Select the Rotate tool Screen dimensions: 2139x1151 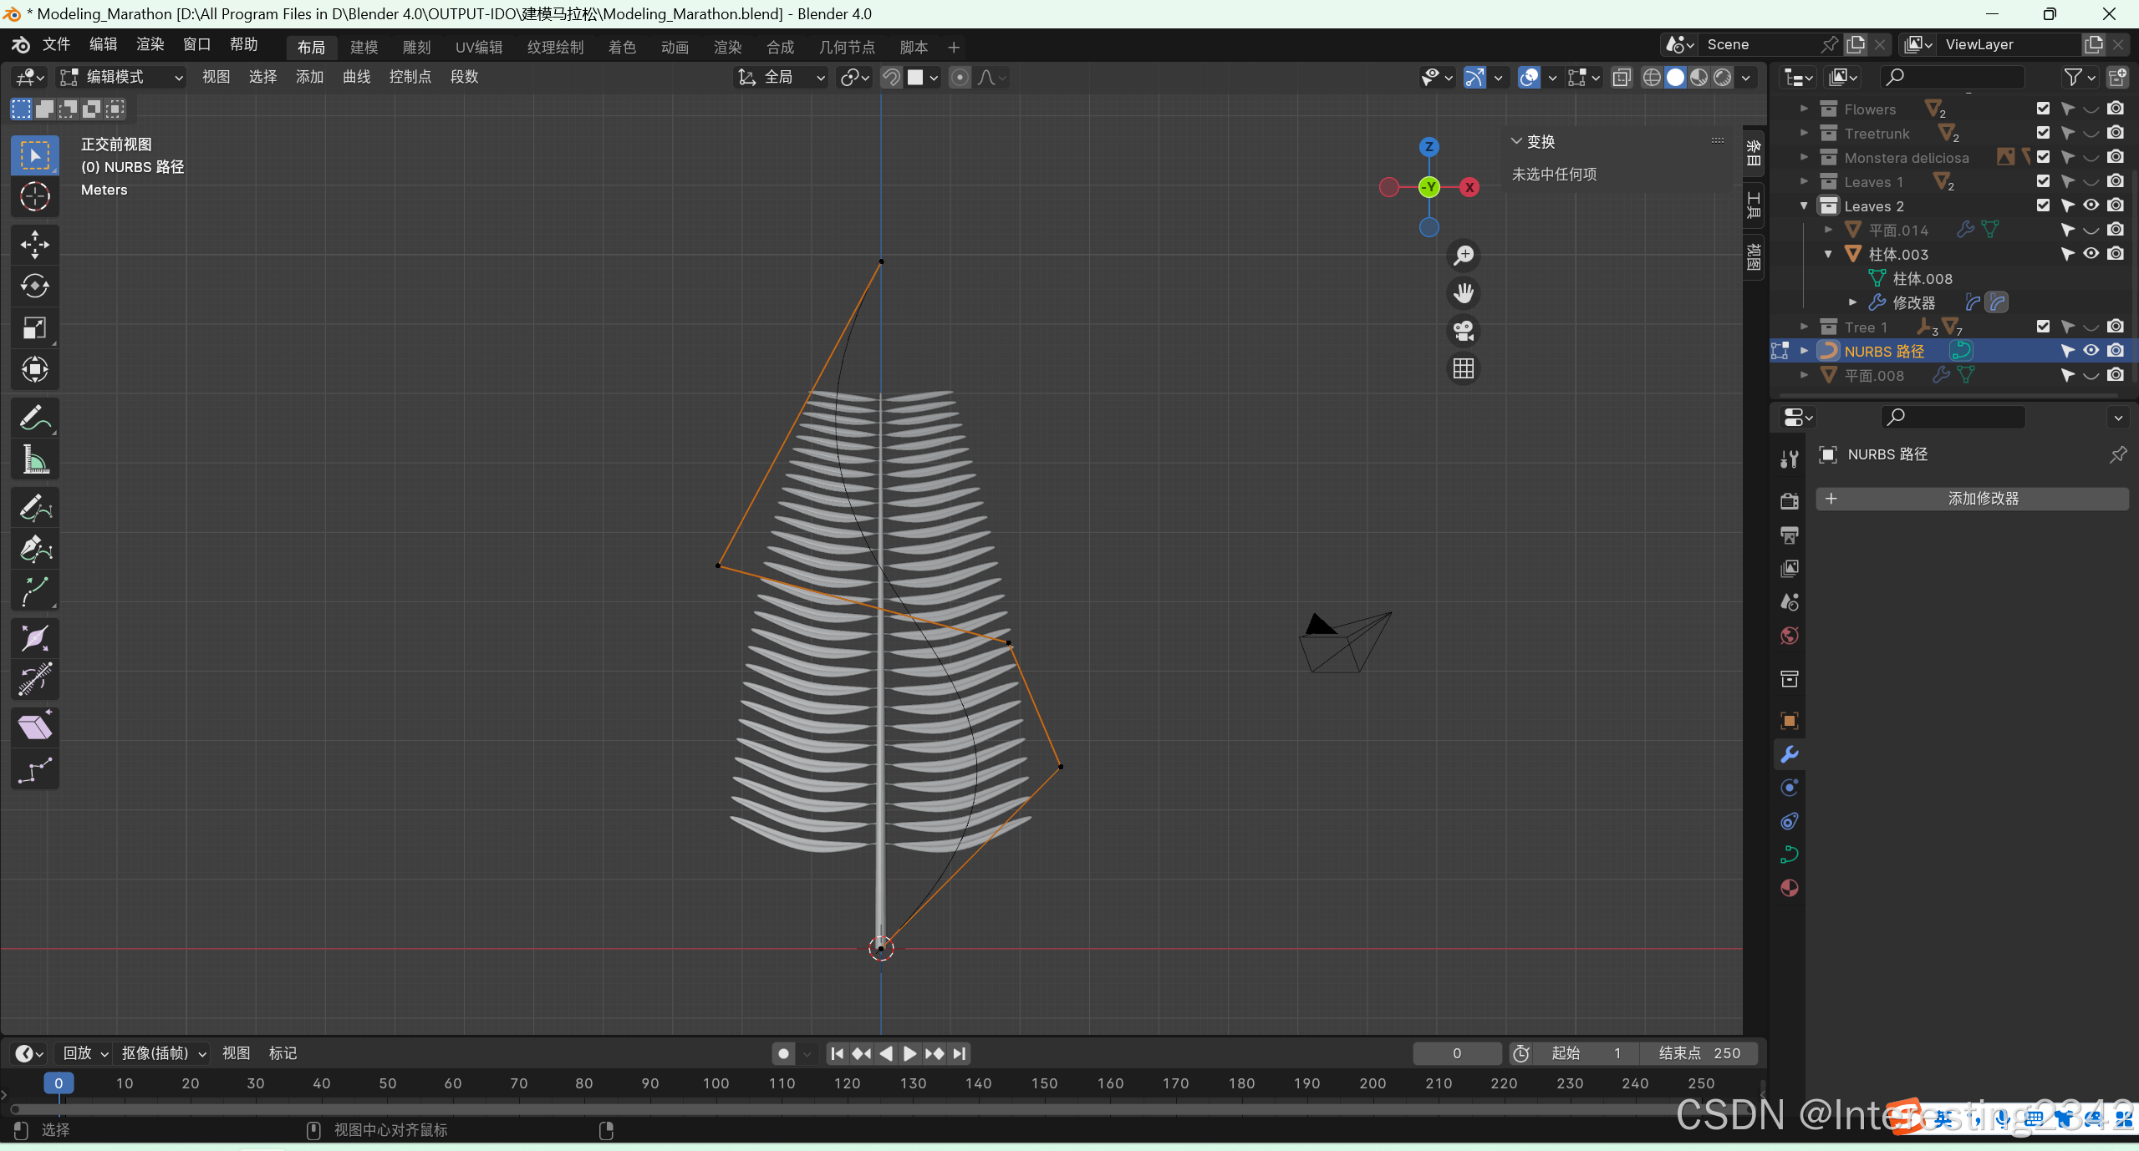(34, 286)
